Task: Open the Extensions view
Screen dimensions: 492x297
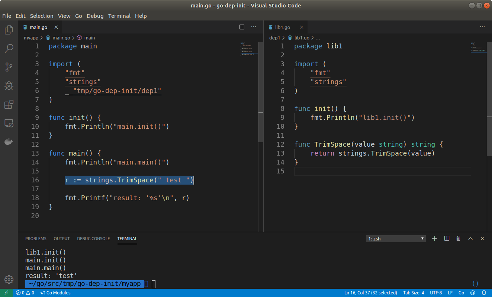Action: click(9, 105)
